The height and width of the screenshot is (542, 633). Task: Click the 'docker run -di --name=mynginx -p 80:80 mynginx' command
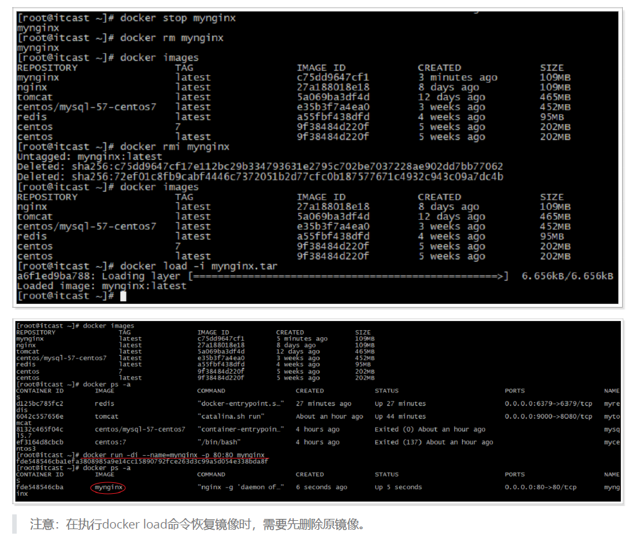point(174,455)
